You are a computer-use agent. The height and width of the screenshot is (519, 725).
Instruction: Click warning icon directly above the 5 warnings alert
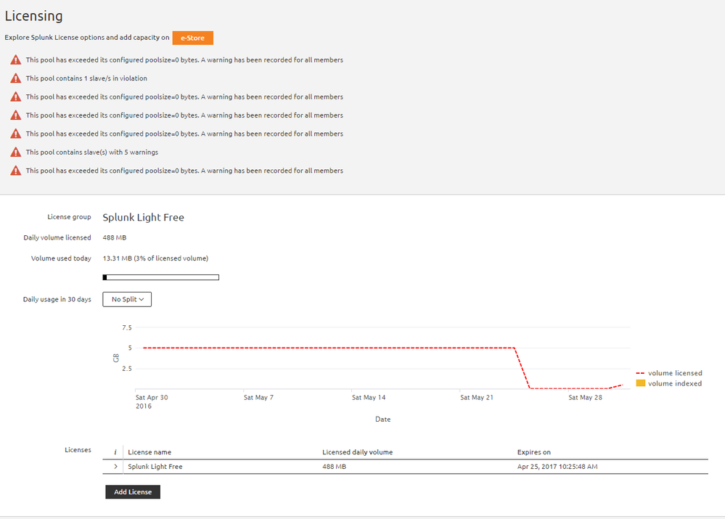15,134
